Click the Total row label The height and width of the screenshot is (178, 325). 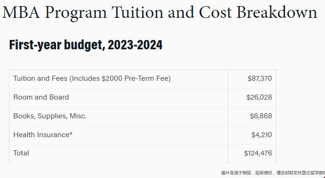coord(21,153)
